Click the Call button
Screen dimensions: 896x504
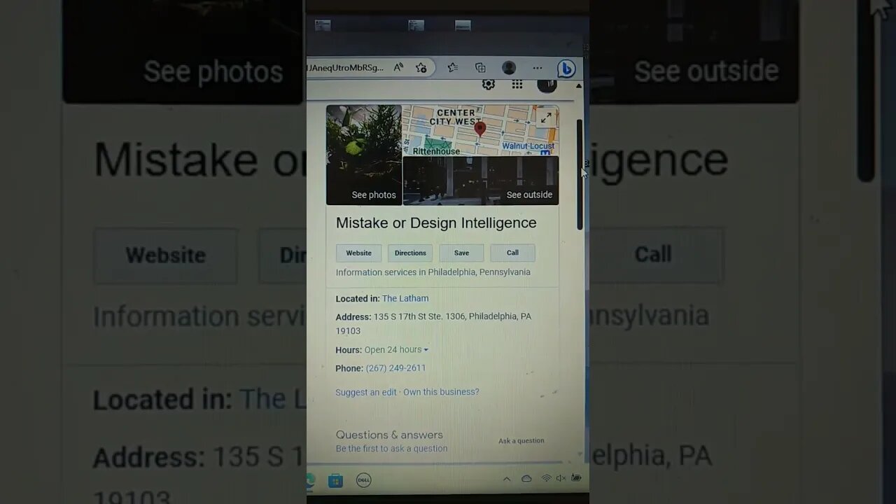tap(512, 253)
